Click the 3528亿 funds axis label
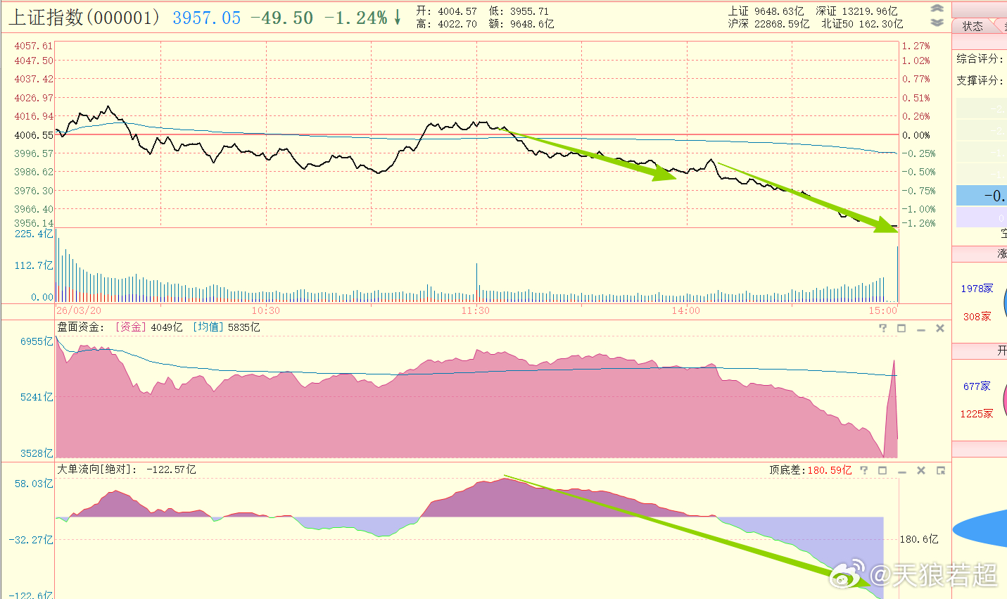 tap(37, 453)
